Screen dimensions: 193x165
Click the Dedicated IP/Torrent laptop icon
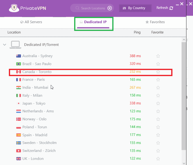tap(15, 45)
